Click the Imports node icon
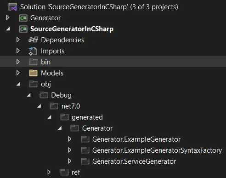This screenshot has width=226, height=178. tap(33, 51)
